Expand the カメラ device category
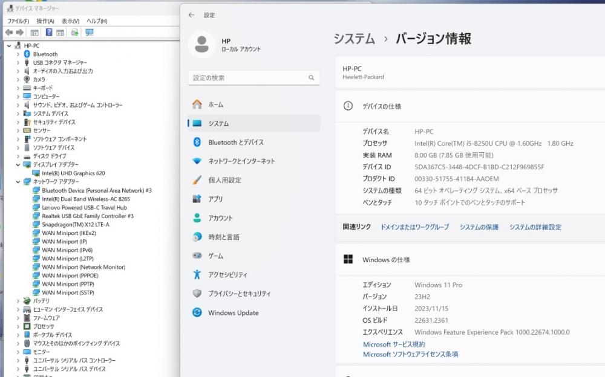 [18, 79]
